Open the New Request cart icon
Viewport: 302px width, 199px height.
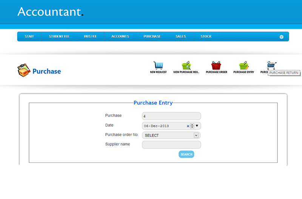158,65
